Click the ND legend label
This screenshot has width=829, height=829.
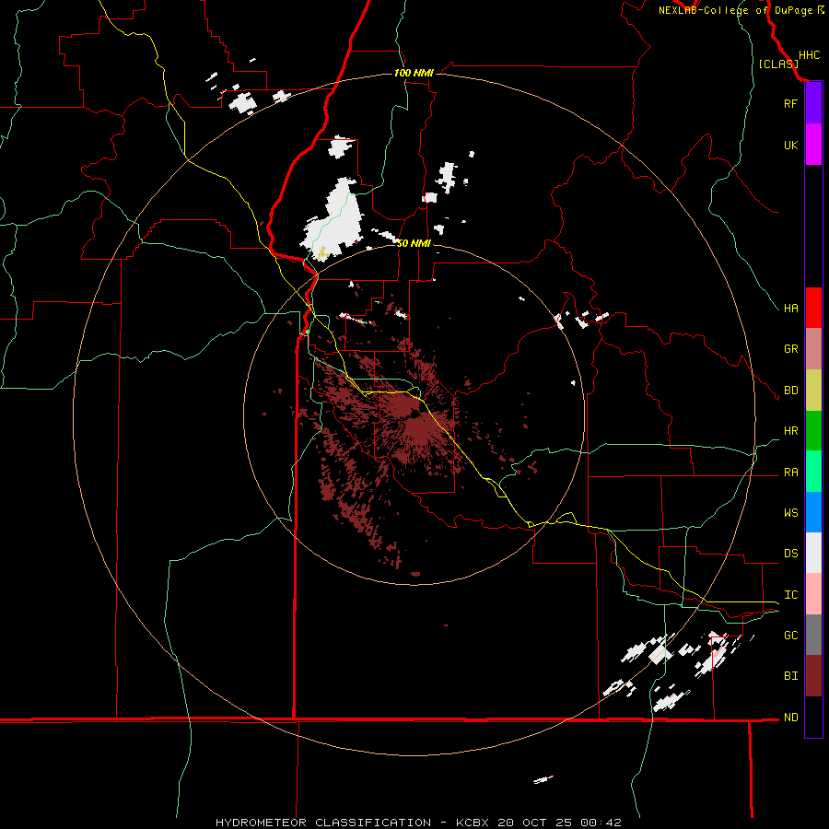790,718
